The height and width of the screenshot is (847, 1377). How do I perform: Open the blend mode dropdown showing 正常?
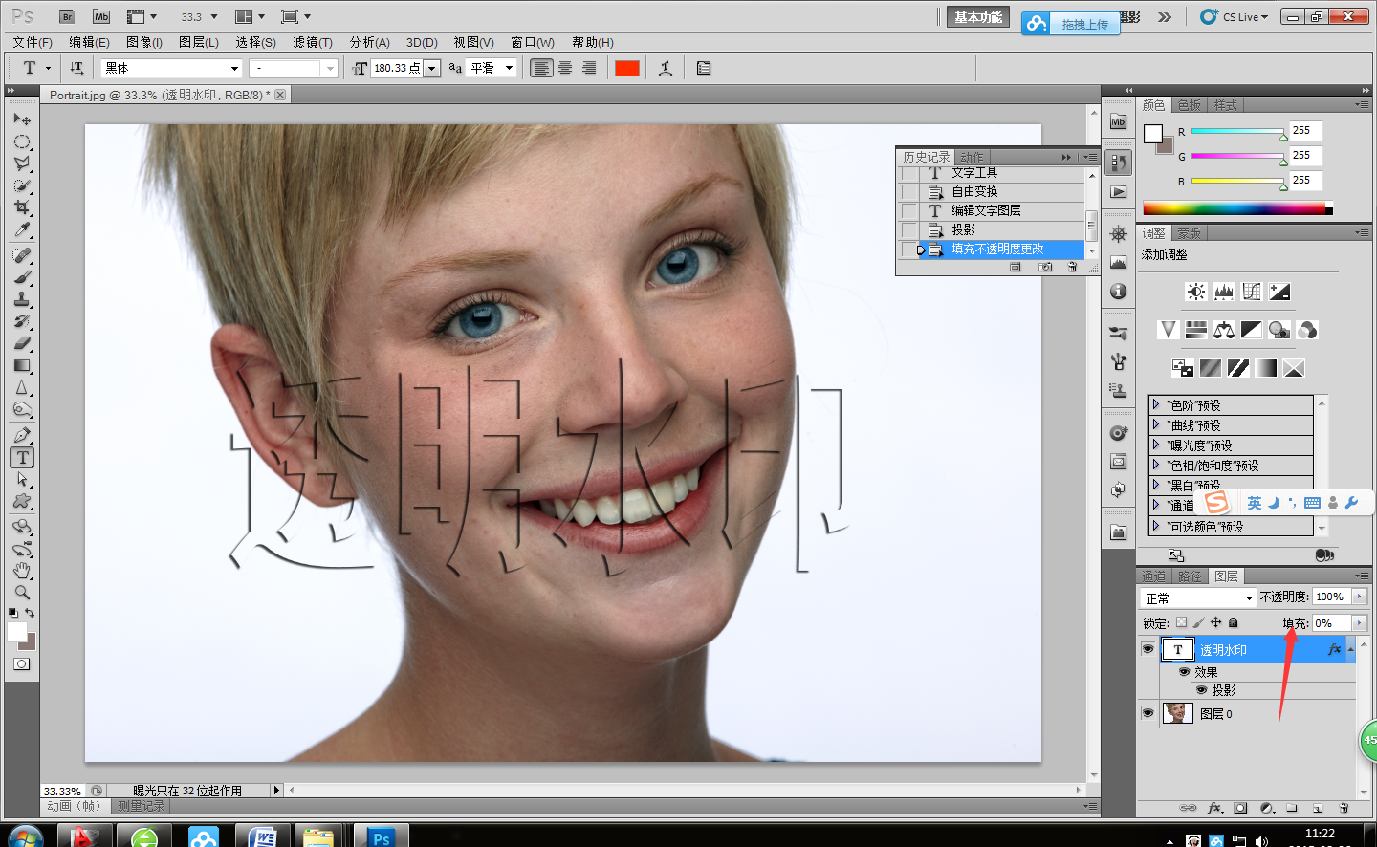point(1199,597)
